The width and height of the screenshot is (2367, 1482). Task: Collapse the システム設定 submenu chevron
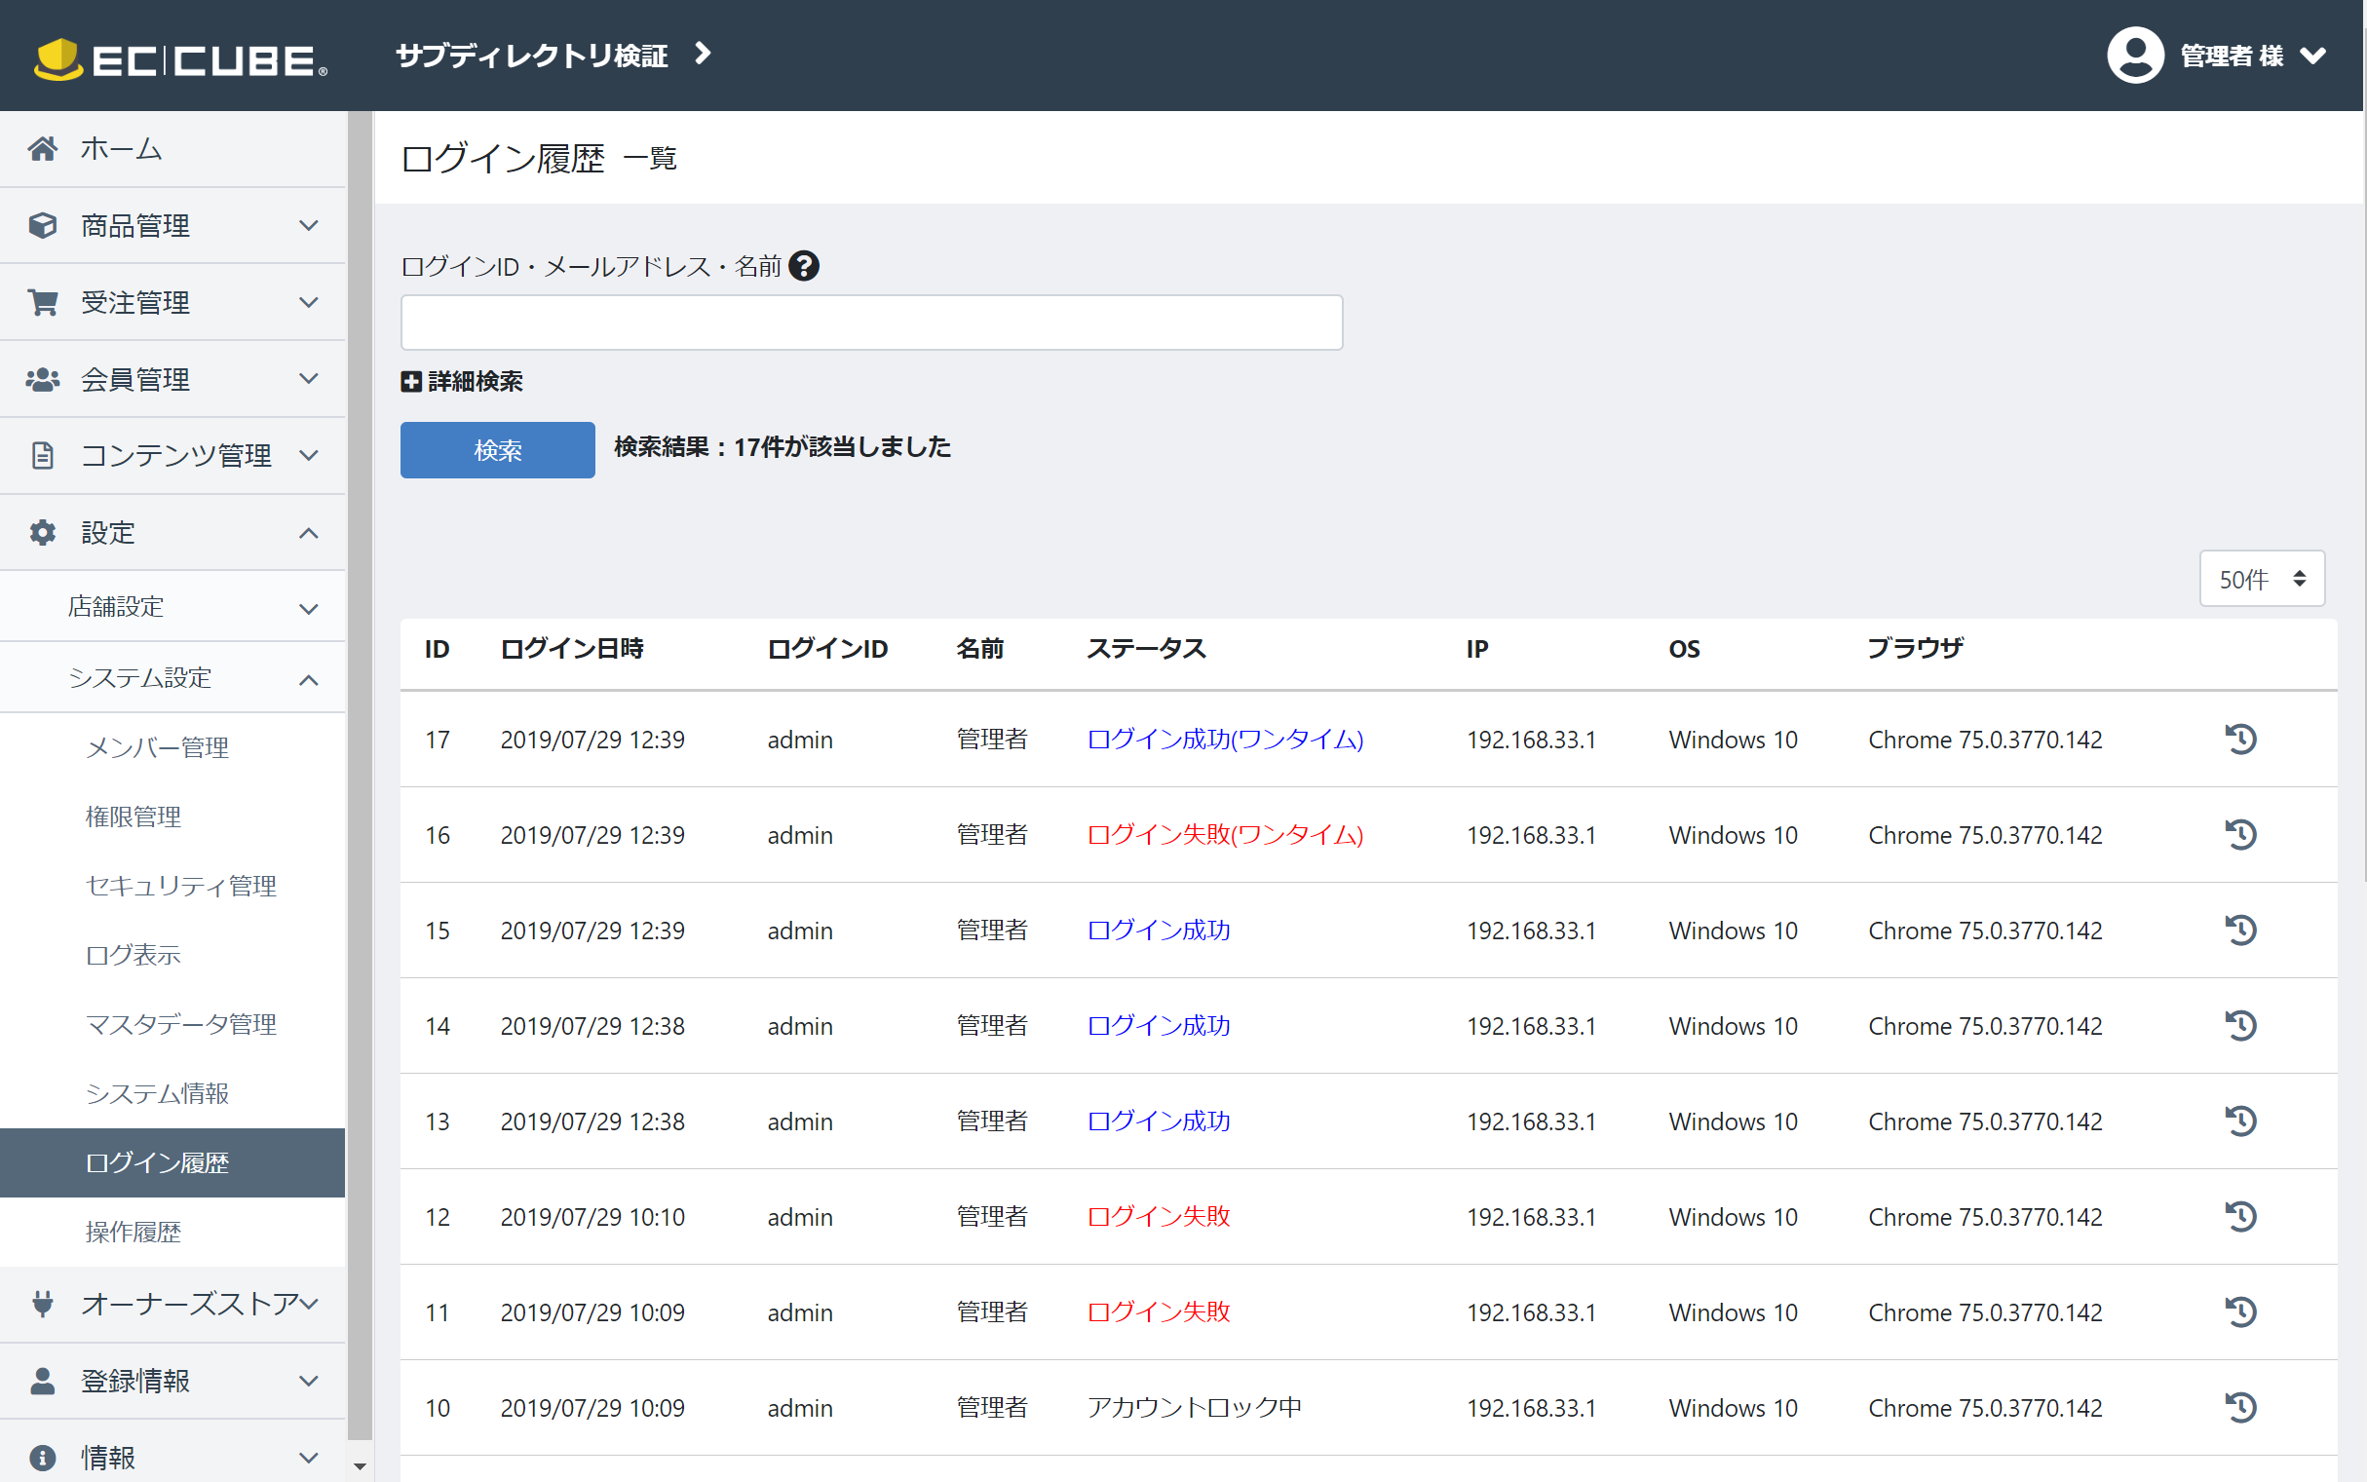pyautogui.click(x=309, y=679)
